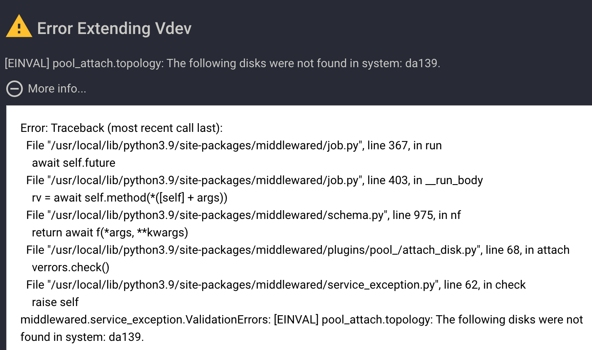Click the "[EINVAL]" code in the top summary
This screenshot has width=592, height=350.
[27, 63]
